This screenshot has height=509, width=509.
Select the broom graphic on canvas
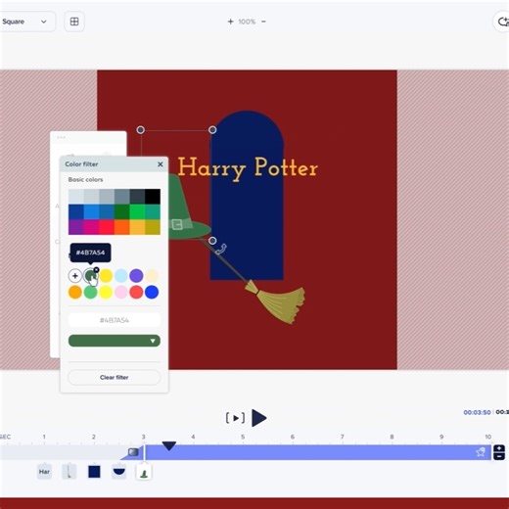pos(277,301)
